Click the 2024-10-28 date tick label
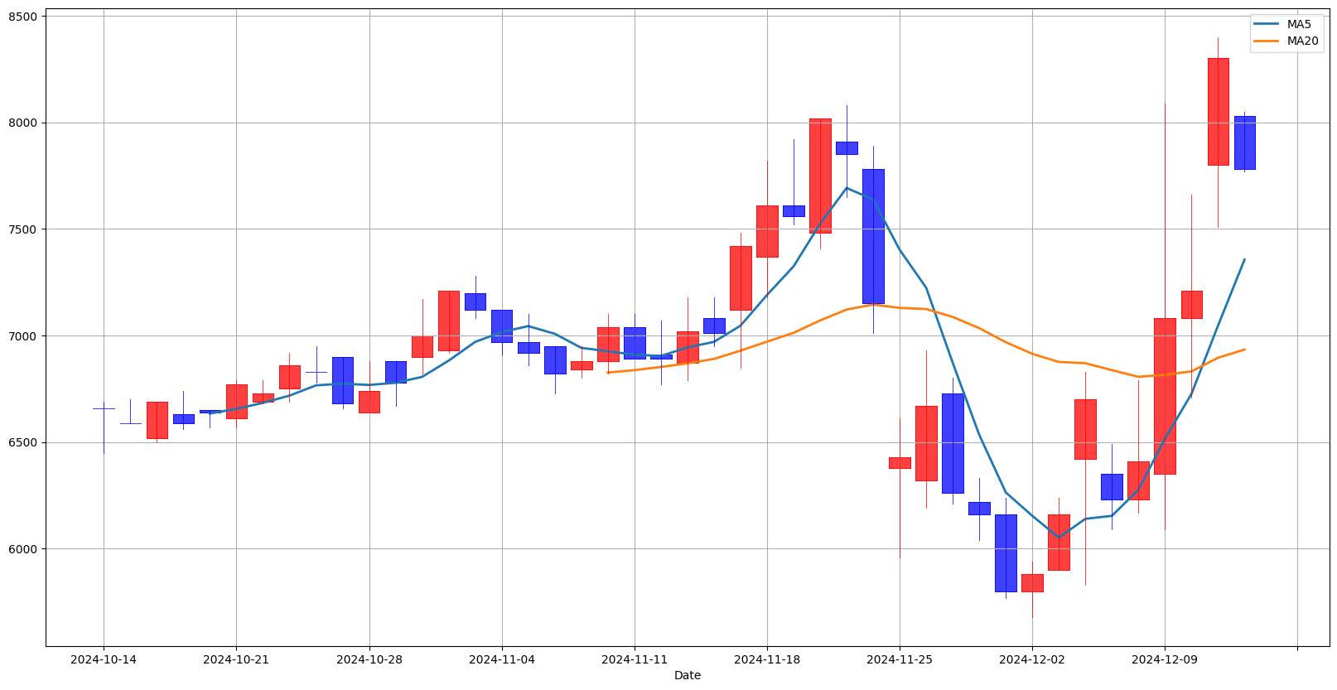The width and height of the screenshot is (1337, 690). [x=369, y=659]
